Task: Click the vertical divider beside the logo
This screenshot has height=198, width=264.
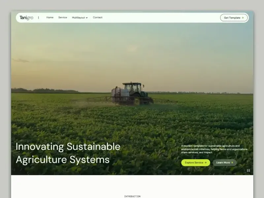Action: (38, 17)
